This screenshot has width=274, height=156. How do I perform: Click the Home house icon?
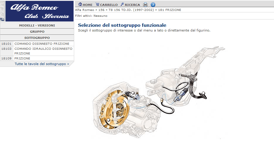(80, 4)
